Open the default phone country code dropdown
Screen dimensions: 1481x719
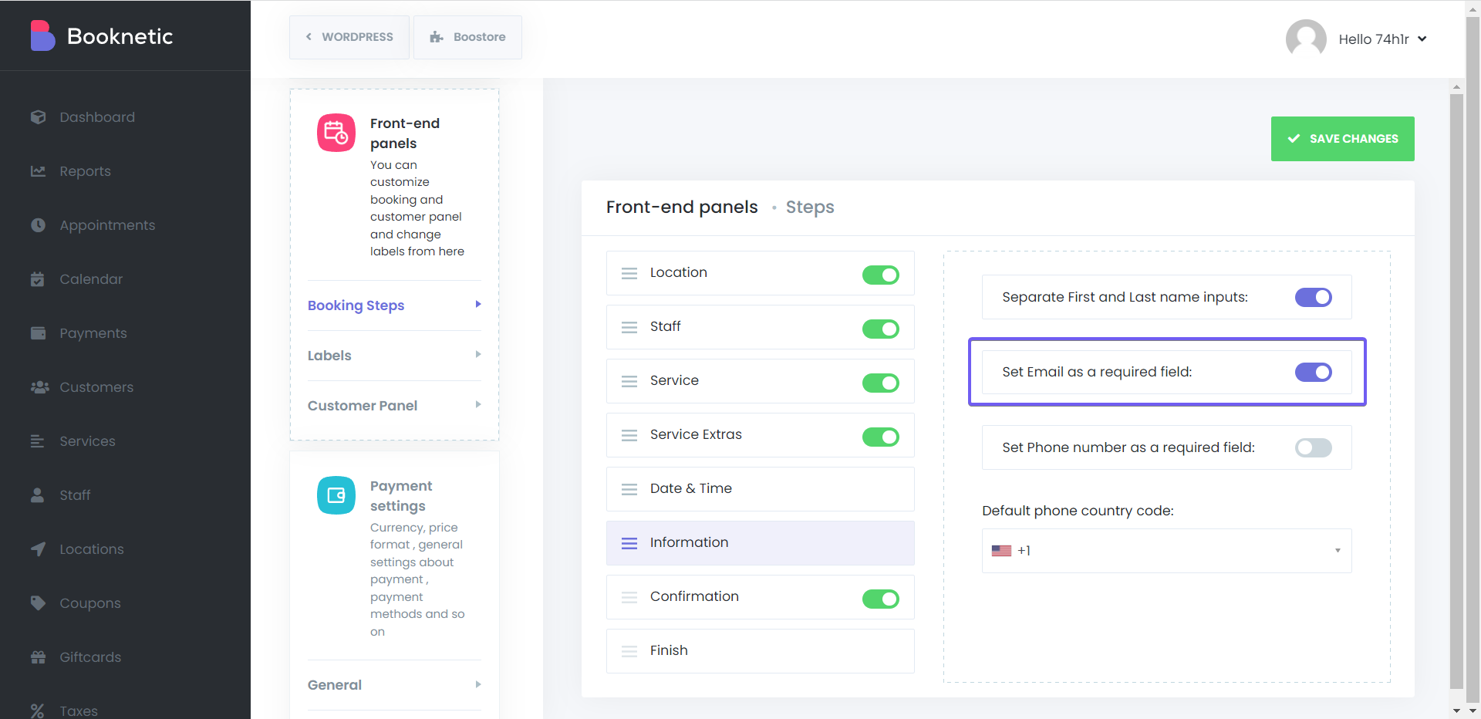point(1166,551)
